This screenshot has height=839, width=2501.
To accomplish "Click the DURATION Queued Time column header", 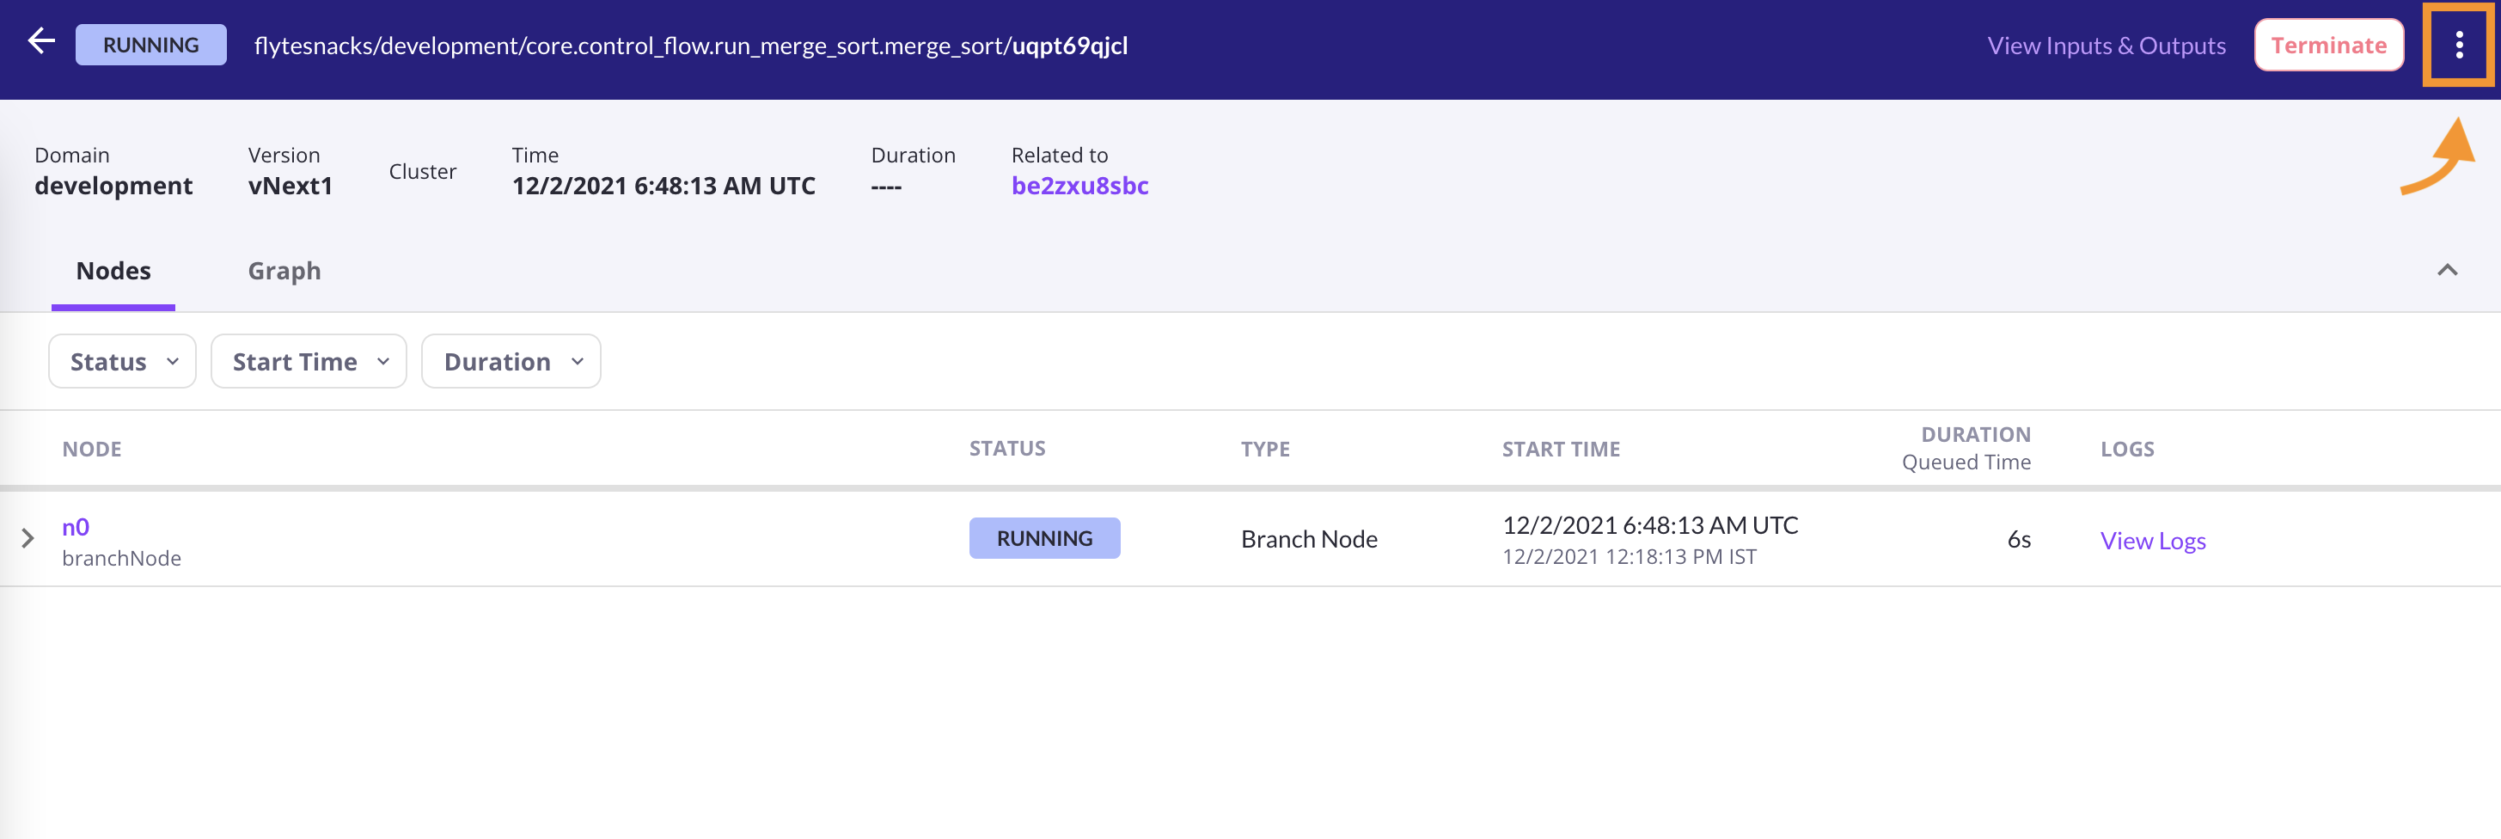I will [x=1966, y=448].
